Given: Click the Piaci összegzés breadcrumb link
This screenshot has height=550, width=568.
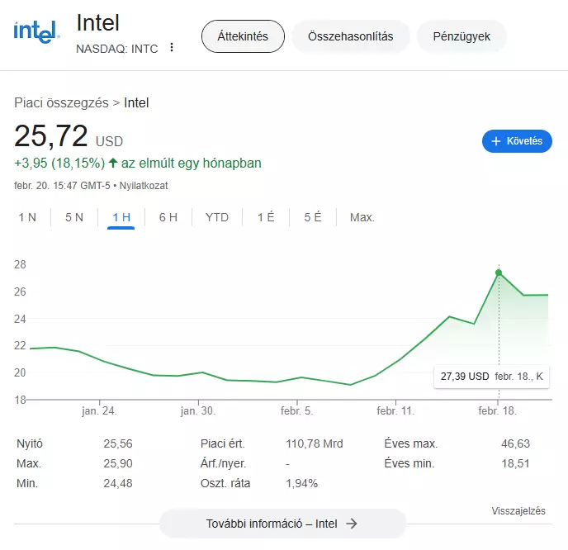Looking at the screenshot, I should [61, 103].
